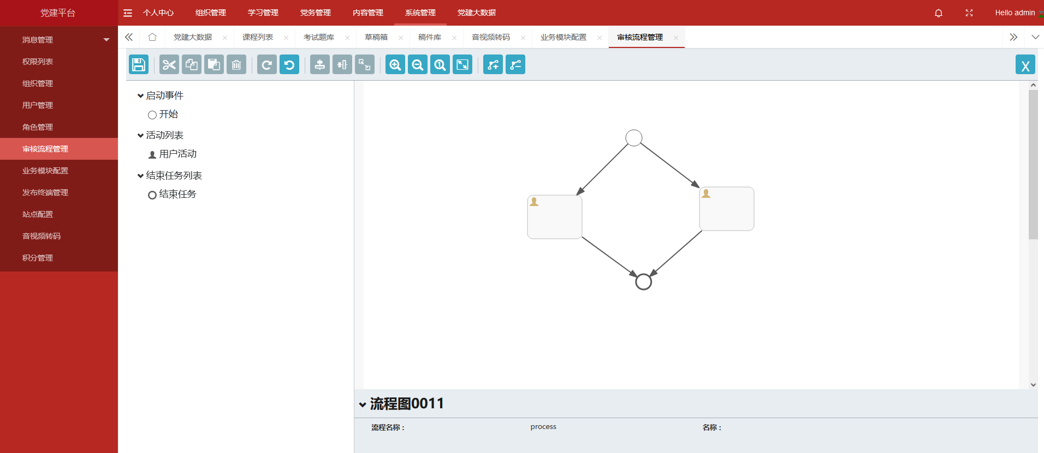
Task: Open the 党建大数据 top menu
Action: coord(477,13)
